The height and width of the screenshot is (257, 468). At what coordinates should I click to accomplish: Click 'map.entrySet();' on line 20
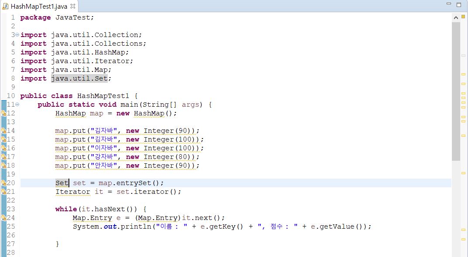[x=131, y=183]
